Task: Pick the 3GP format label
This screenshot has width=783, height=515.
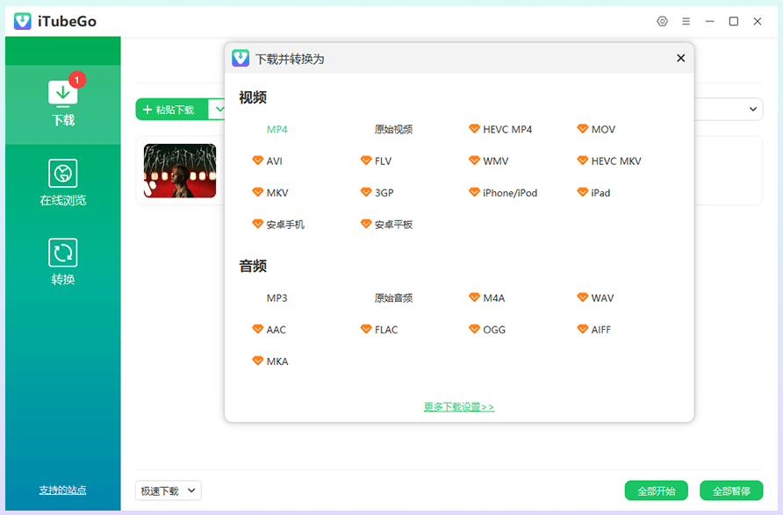Action: pyautogui.click(x=384, y=193)
